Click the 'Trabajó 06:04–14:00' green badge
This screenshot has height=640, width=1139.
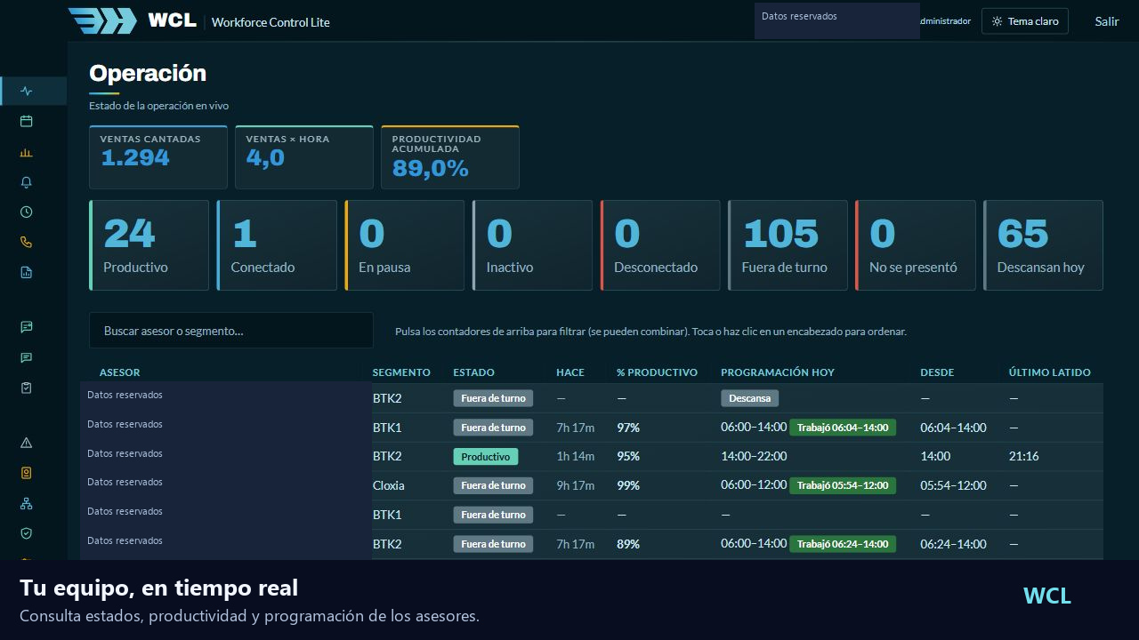click(x=843, y=428)
